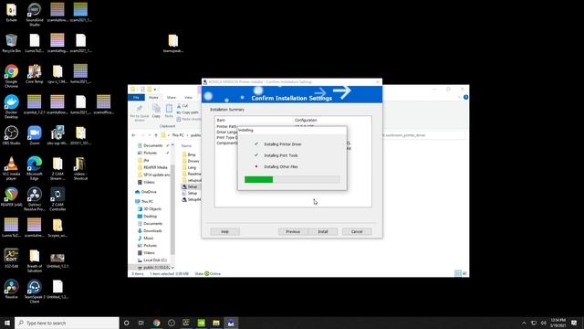The height and width of the screenshot is (329, 584).
Task: Open Google Chrome desktop shortcut
Action: 12,75
